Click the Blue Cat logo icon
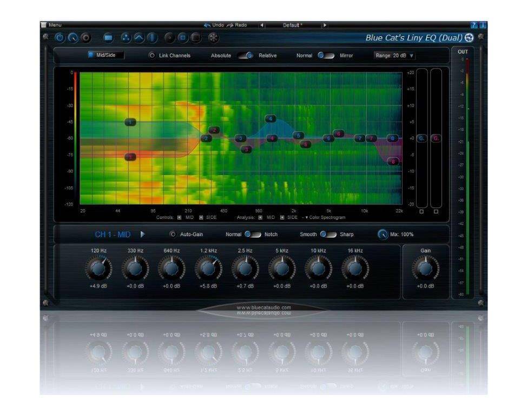Screen dimensions: 521x415 [x=469, y=38]
